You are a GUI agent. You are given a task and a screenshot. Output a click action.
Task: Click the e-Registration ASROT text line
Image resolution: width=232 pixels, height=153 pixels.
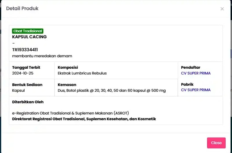[70, 113]
